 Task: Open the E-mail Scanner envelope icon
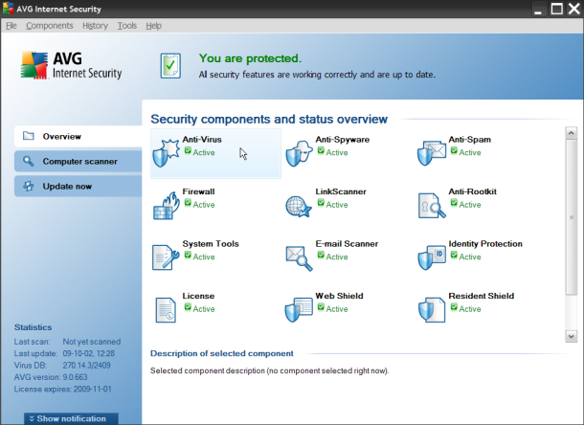coord(299,258)
